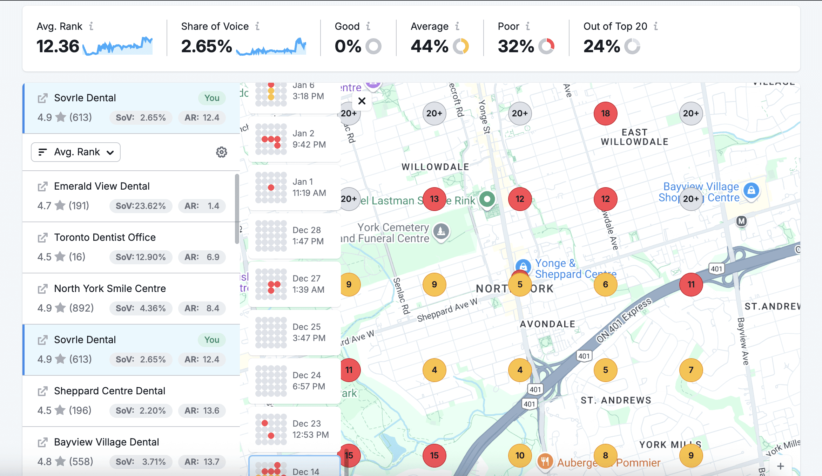This screenshot has height=476, width=822.
Task: Open info tooltip beside Share of Voice
Action: [258, 26]
